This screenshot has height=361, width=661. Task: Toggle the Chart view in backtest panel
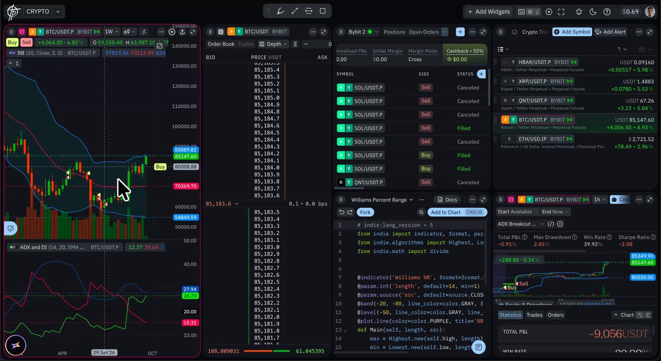pyautogui.click(x=631, y=315)
